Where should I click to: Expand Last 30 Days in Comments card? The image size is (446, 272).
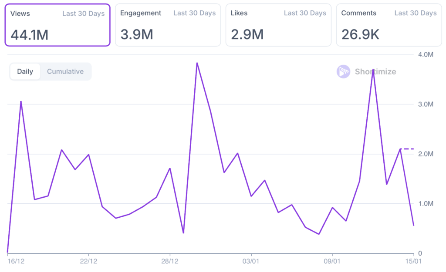click(415, 13)
